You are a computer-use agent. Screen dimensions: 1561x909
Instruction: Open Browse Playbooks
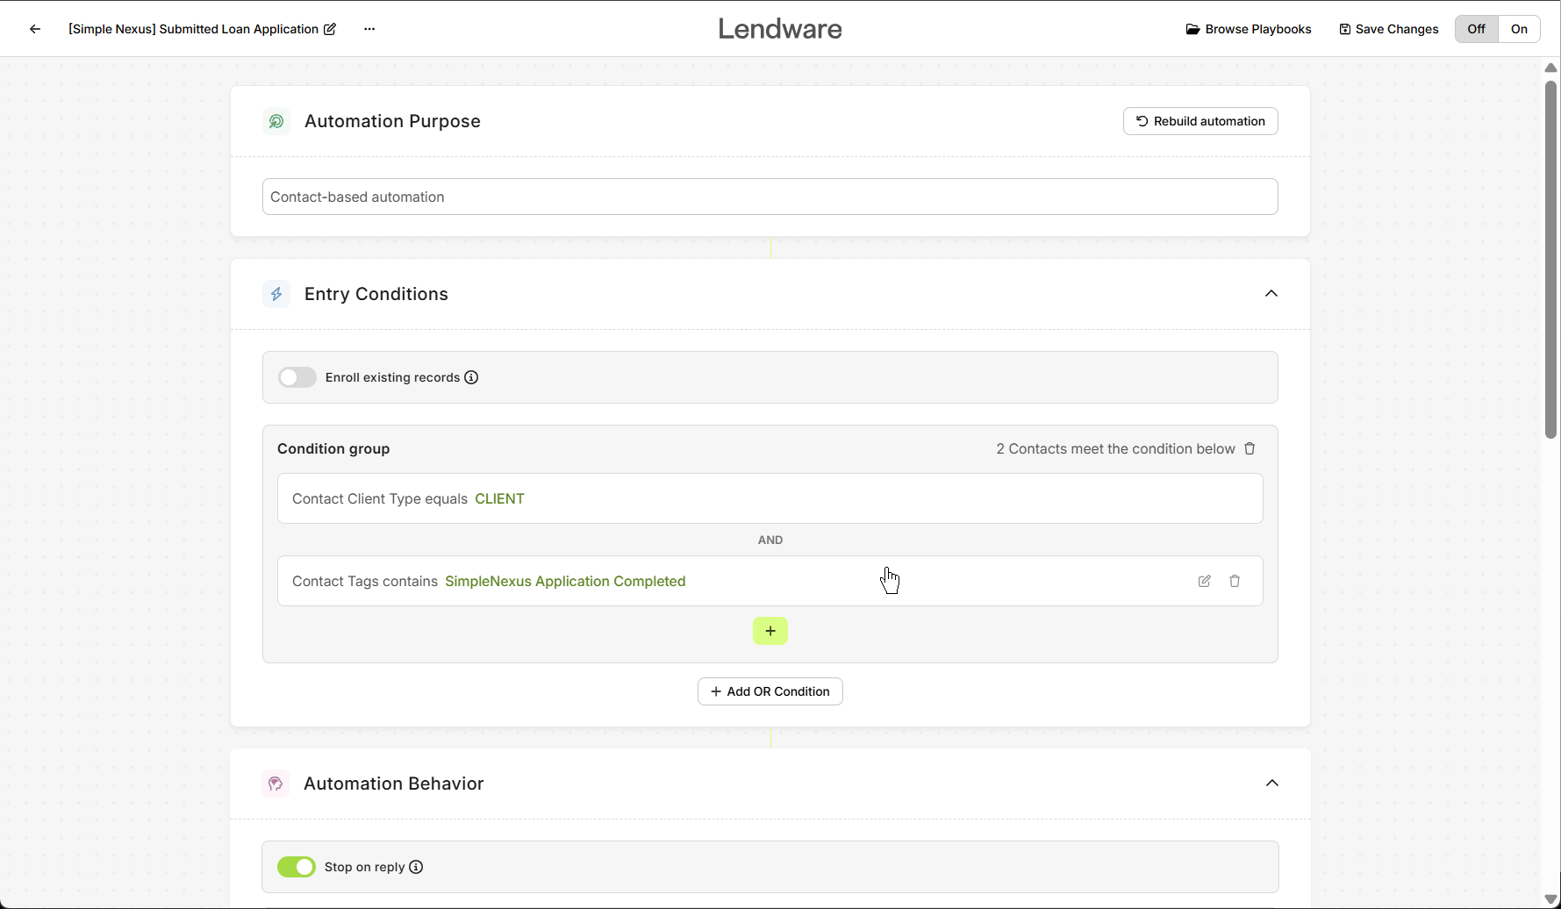1248,29
